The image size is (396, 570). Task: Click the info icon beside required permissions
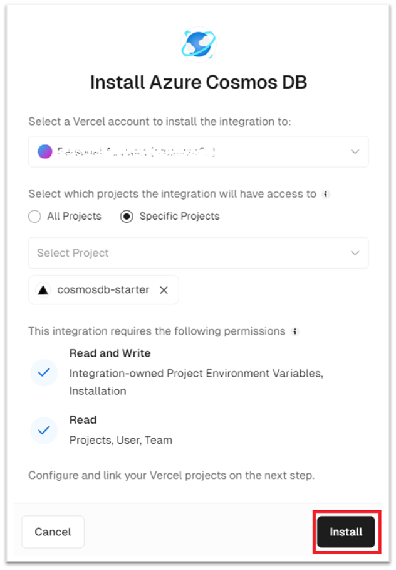tap(294, 331)
